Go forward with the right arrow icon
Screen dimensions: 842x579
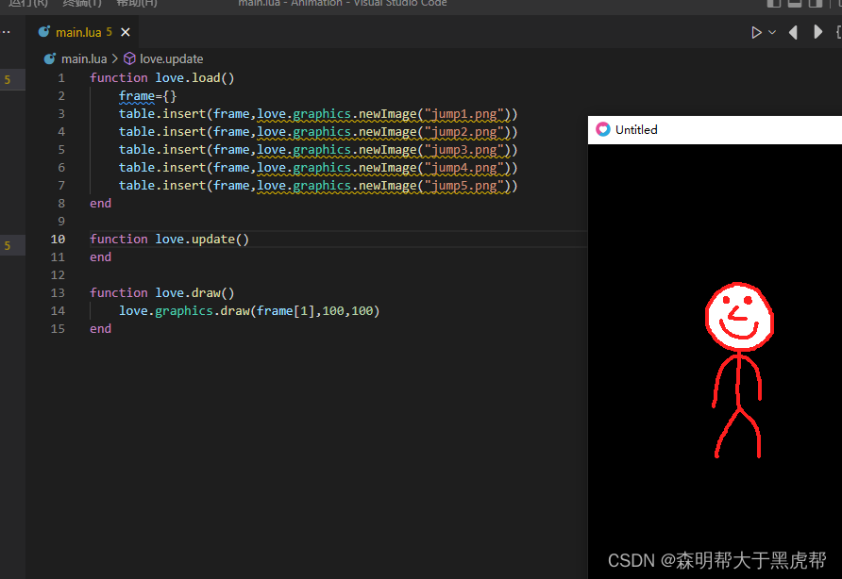817,32
